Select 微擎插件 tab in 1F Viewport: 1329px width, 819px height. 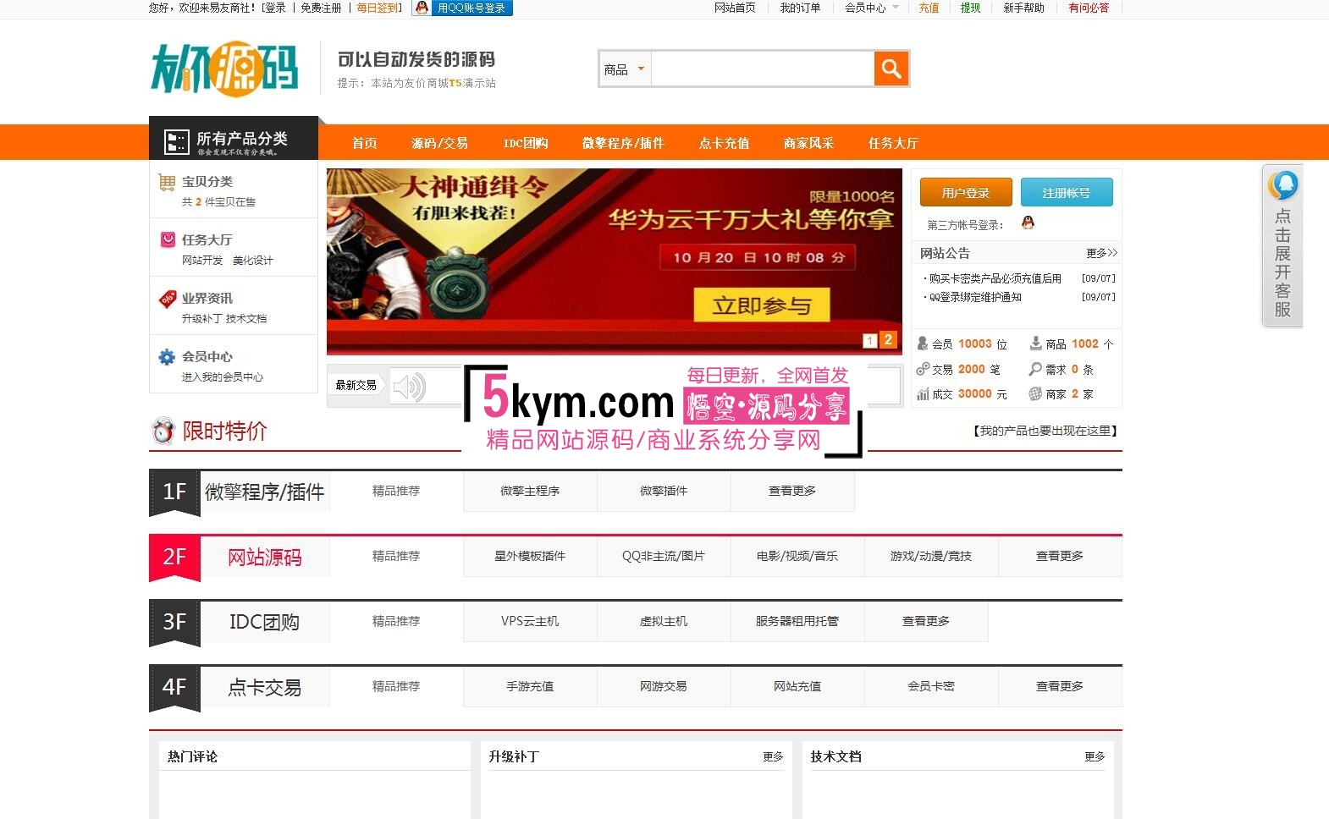tap(664, 491)
